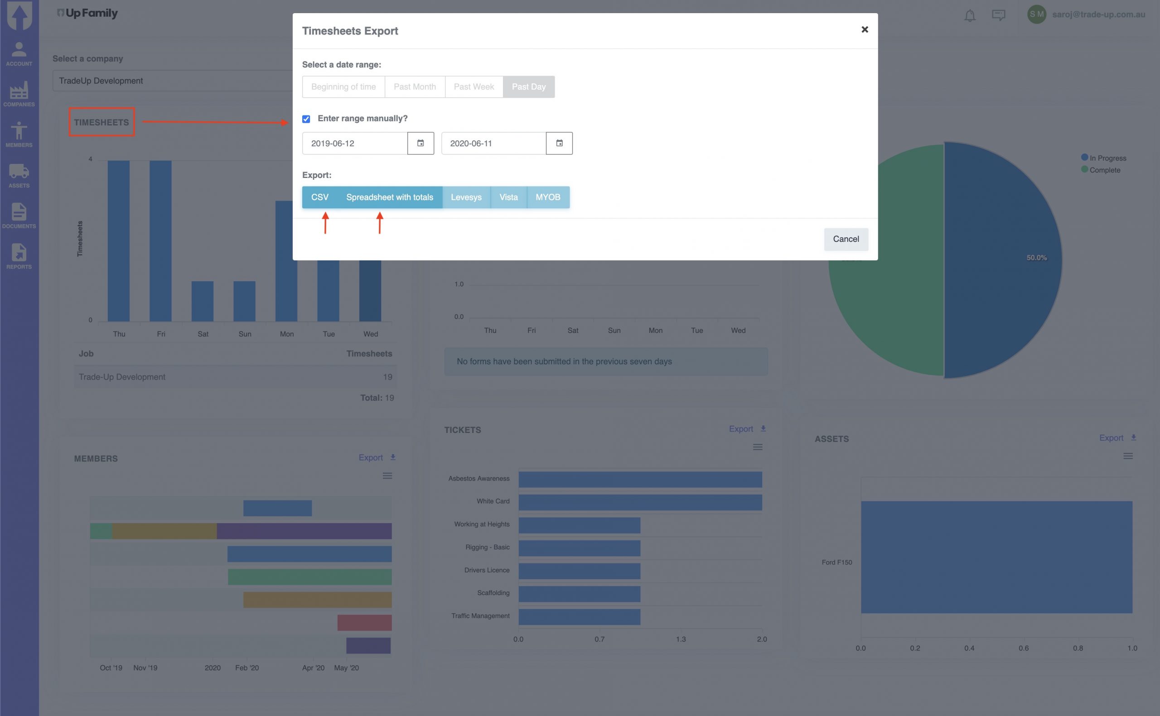This screenshot has width=1160, height=716.
Task: Open end date calendar picker
Action: tap(559, 143)
